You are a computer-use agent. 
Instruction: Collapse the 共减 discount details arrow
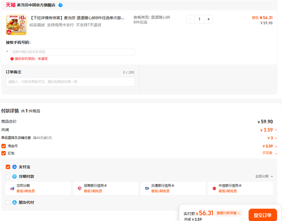click(x=276, y=130)
